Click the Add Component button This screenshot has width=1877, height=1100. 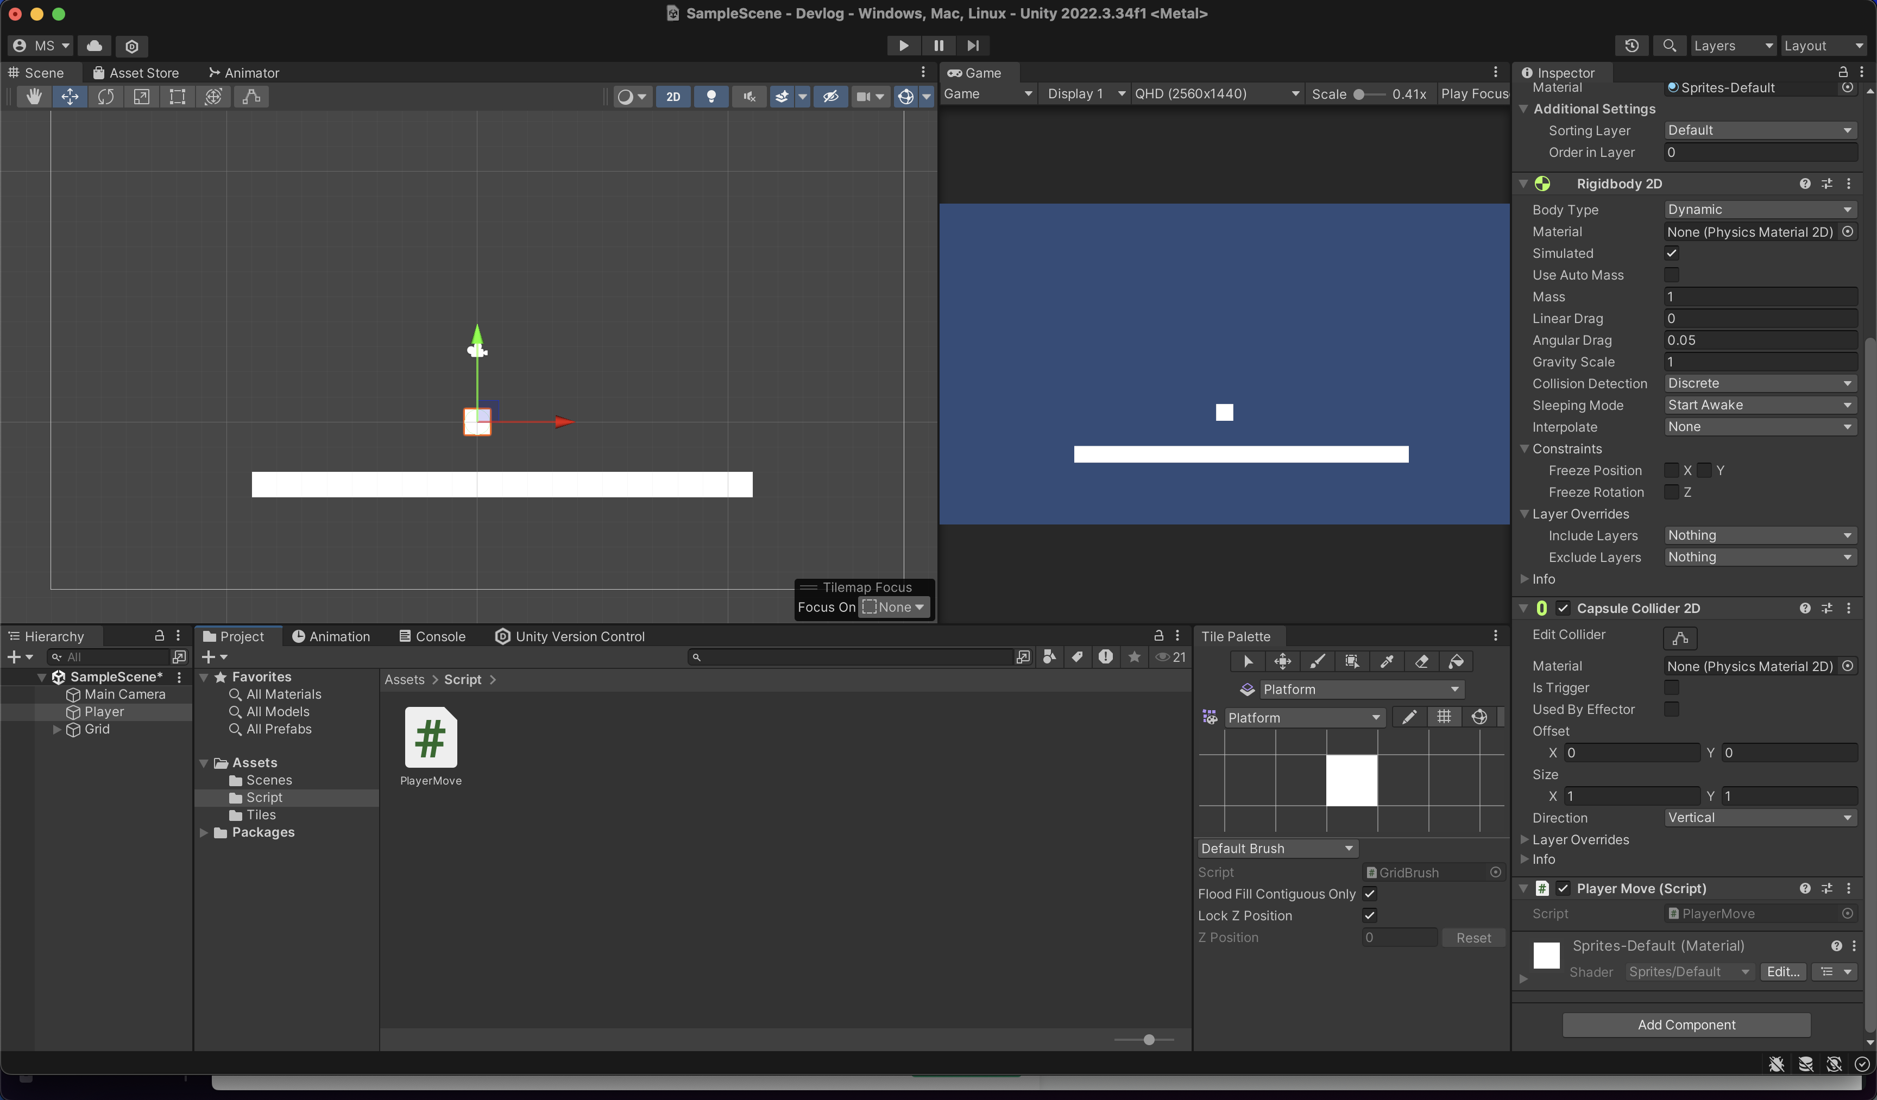1686,1025
